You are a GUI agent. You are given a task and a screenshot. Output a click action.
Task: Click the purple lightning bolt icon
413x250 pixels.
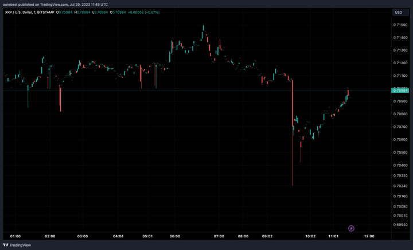[x=351, y=228]
